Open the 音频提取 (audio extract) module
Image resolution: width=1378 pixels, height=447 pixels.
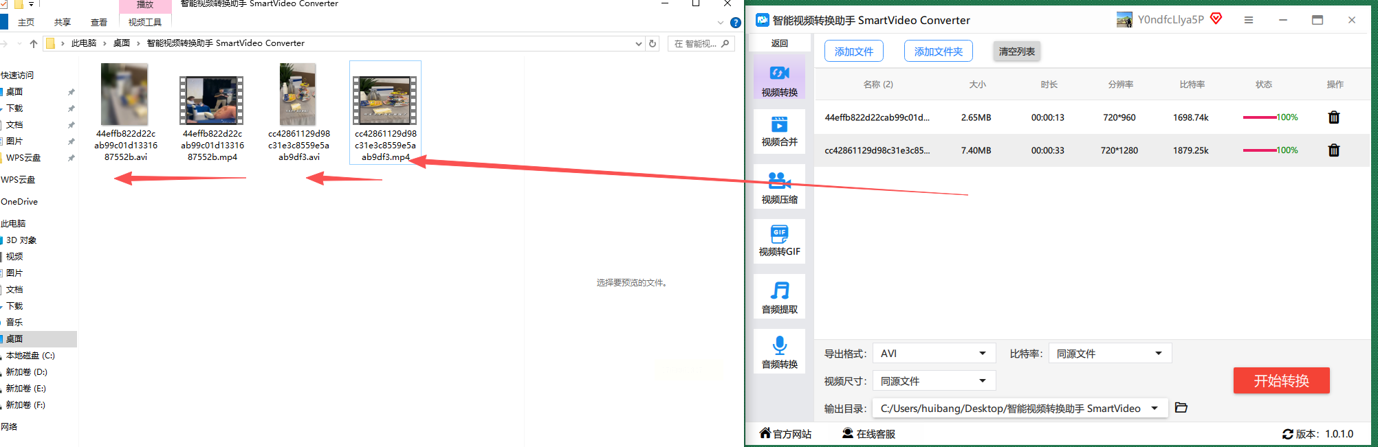(779, 297)
